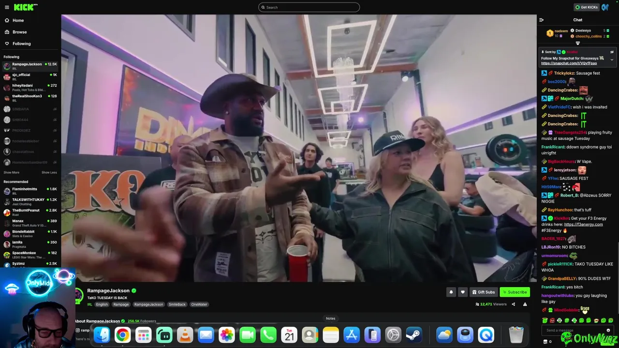Open TheBurntPeanut recommended channel
Image resolution: width=619 pixels, height=348 pixels.
(30, 212)
